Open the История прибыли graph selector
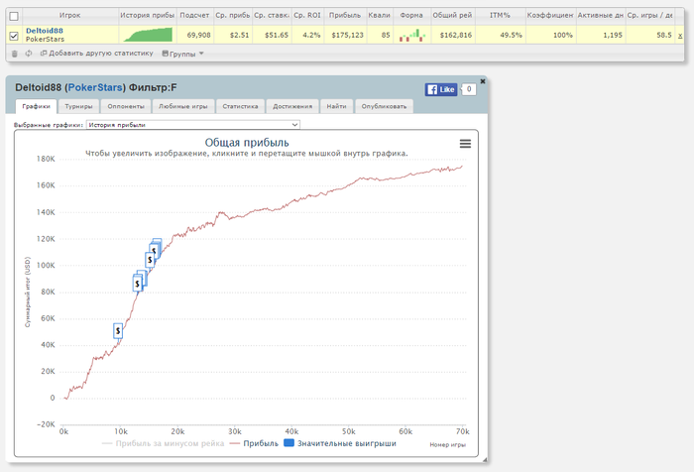Viewport: 694px width, 472px height. (x=193, y=125)
